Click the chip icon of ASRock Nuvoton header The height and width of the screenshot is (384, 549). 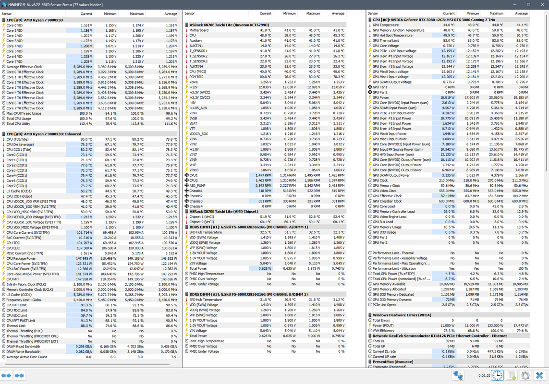[x=187, y=25]
